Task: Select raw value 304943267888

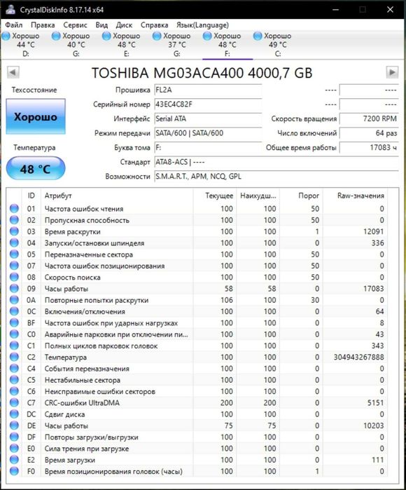Action: 358,358
